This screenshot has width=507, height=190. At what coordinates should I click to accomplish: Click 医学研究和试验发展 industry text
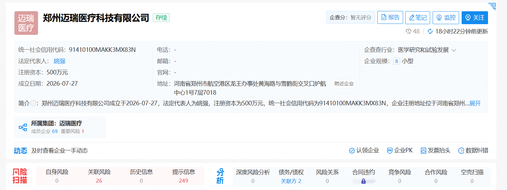pyautogui.click(x=423, y=50)
